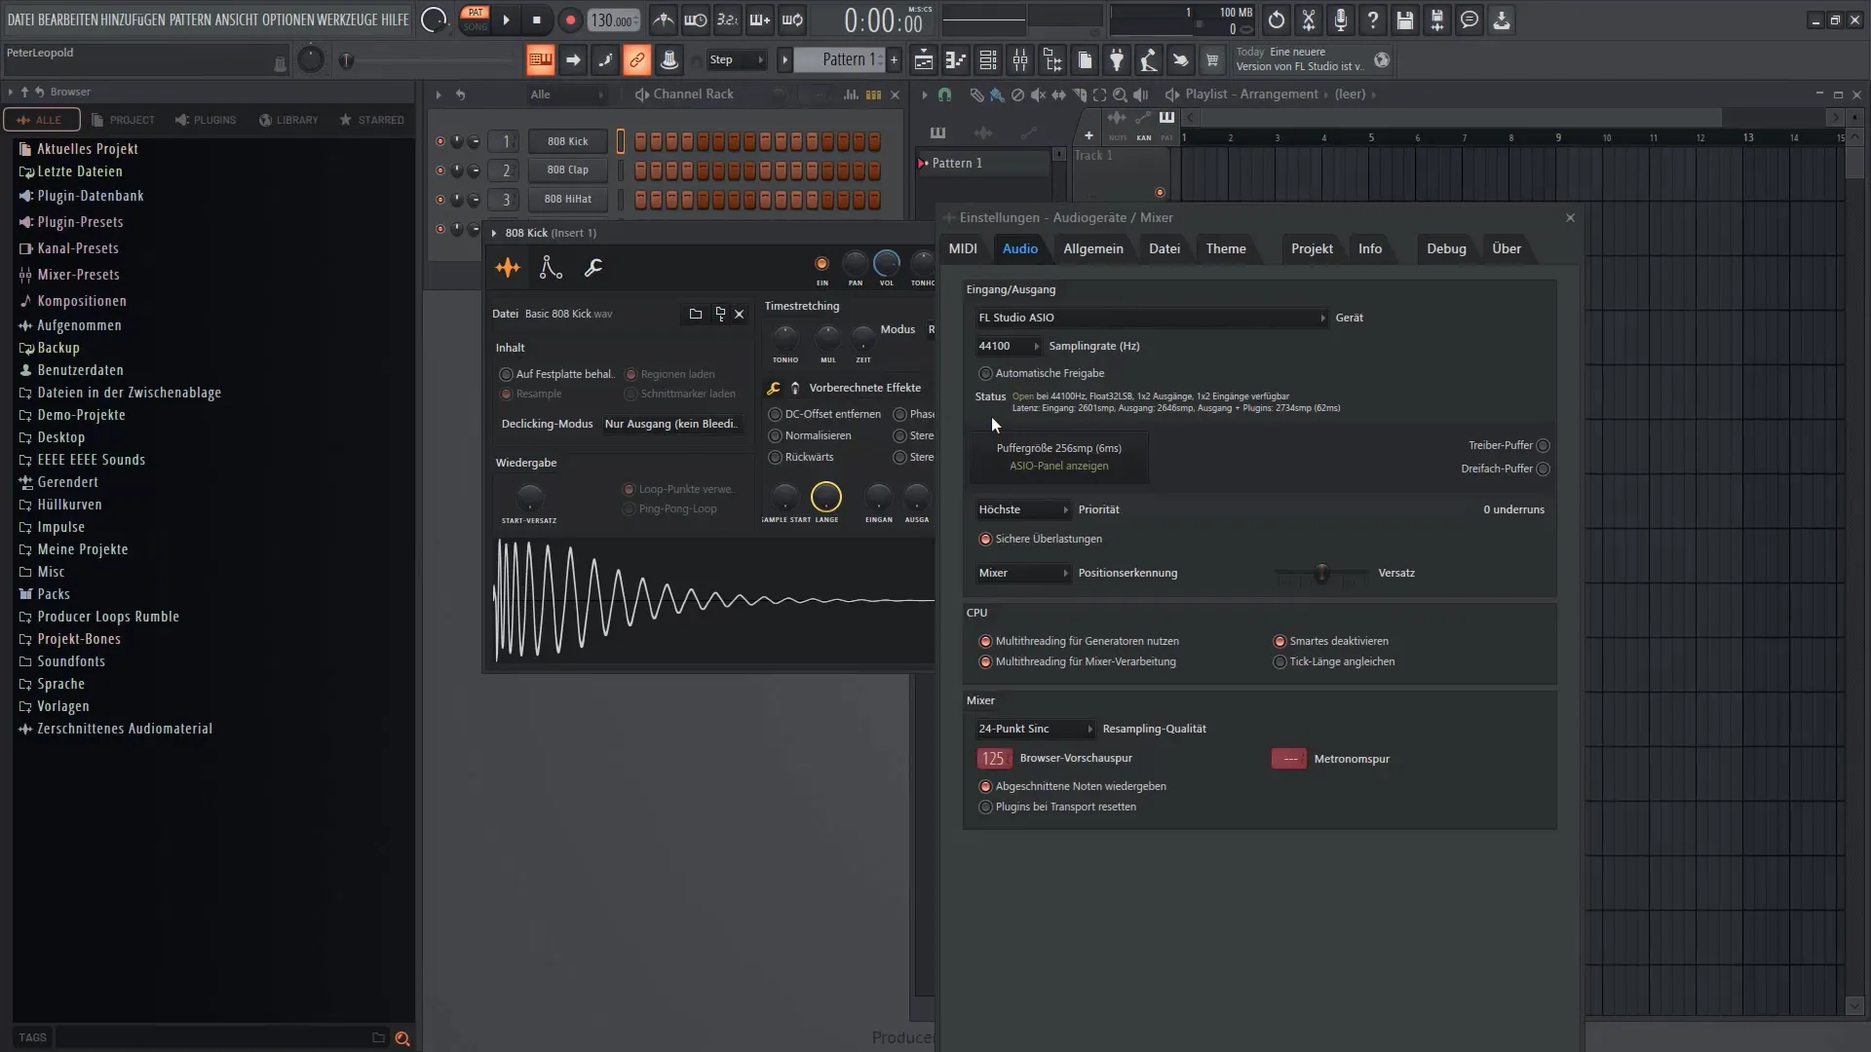The height and width of the screenshot is (1052, 1871).
Task: Open the Alle channel filter dropdown
Action: (x=566, y=94)
